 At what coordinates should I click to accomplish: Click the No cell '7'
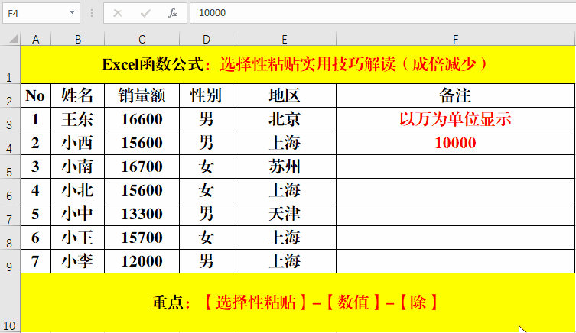(x=36, y=261)
